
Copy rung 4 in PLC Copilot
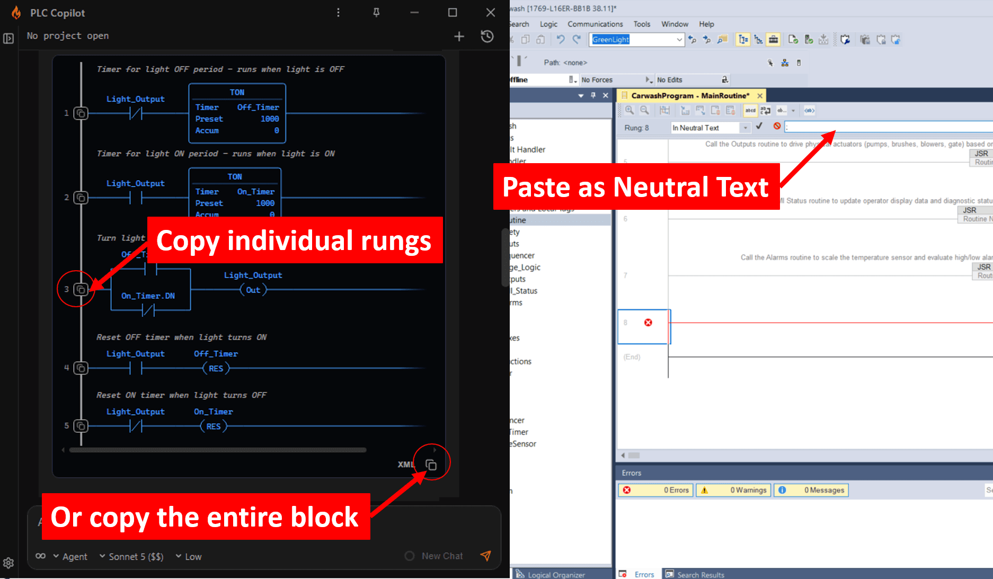[81, 368]
